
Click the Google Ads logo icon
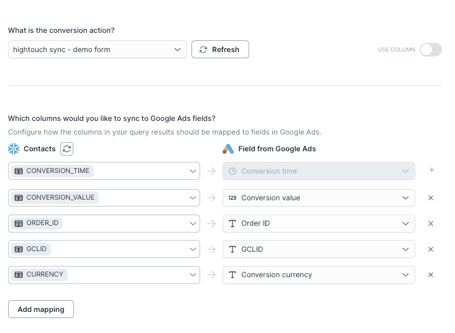point(228,149)
